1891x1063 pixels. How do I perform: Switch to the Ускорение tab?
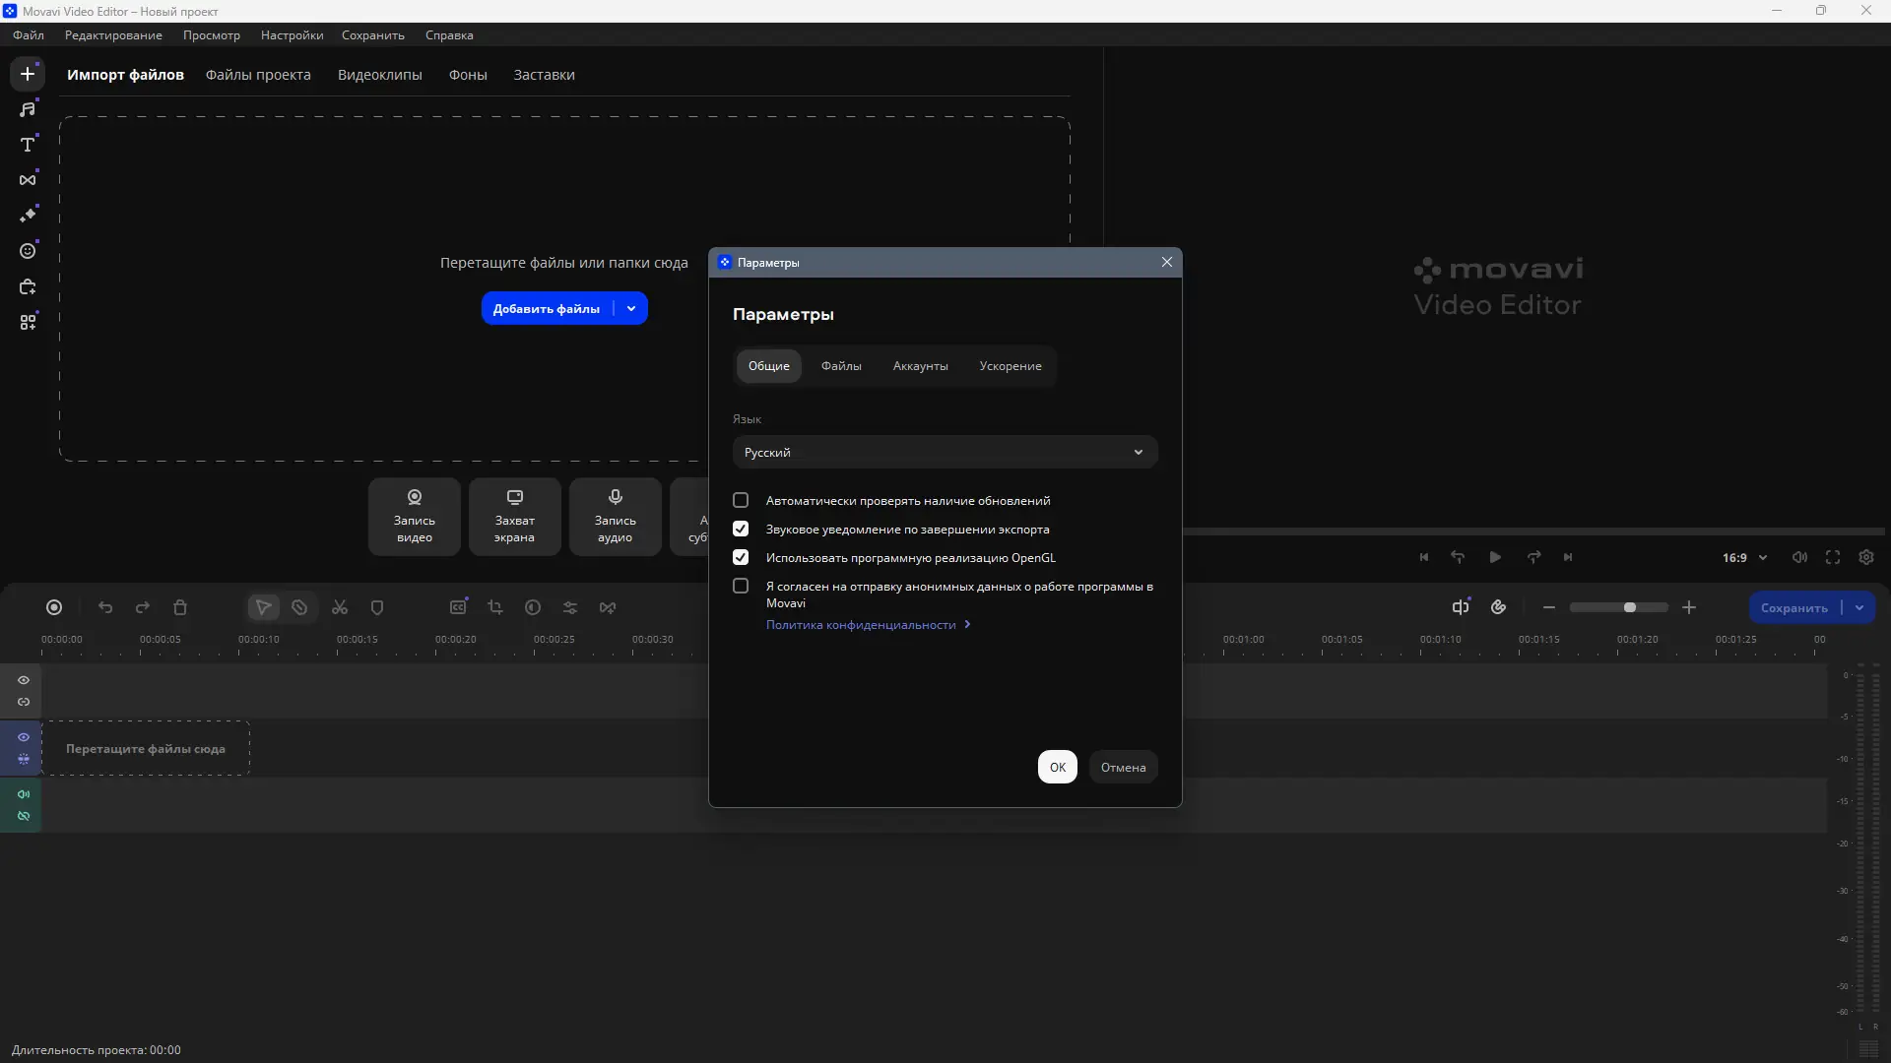tap(1010, 365)
